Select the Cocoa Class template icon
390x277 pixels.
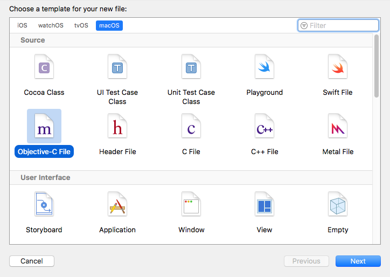pos(44,68)
